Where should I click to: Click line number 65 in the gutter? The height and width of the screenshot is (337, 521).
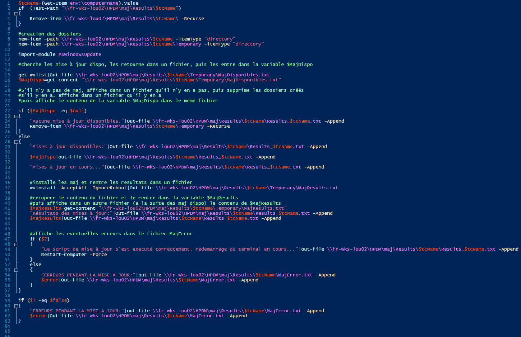7,331
